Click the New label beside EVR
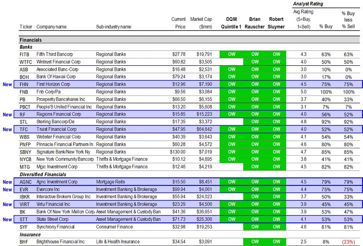 (x=7, y=190)
